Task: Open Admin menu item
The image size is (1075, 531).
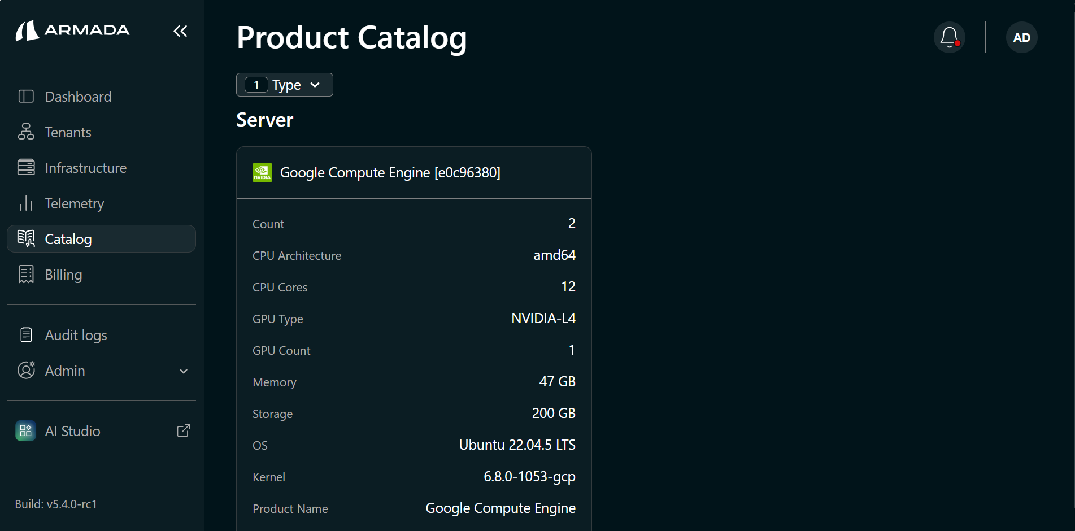Action: 101,371
